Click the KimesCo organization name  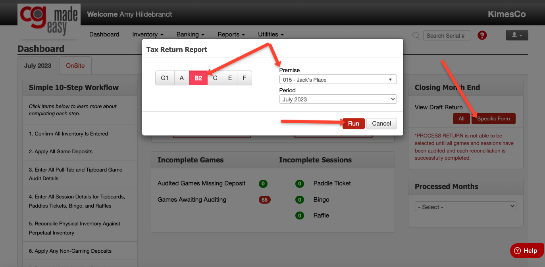point(506,14)
